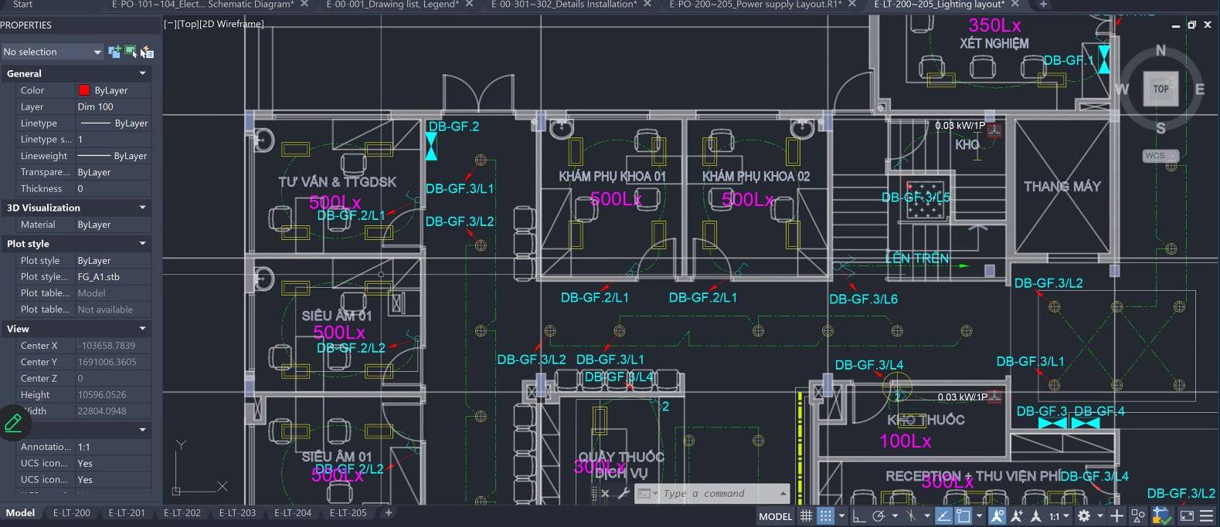Click the Select Objects icon in Properties
1220x527 pixels.
(131, 52)
